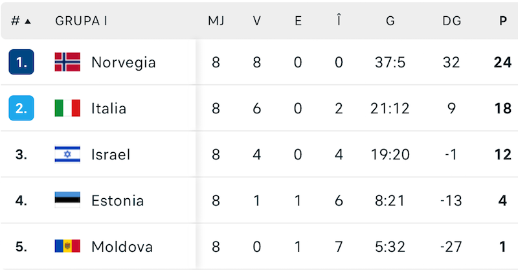Viewport: 518px width, 272px height.
Task: Open the Norvegia team link
Action: (x=123, y=62)
